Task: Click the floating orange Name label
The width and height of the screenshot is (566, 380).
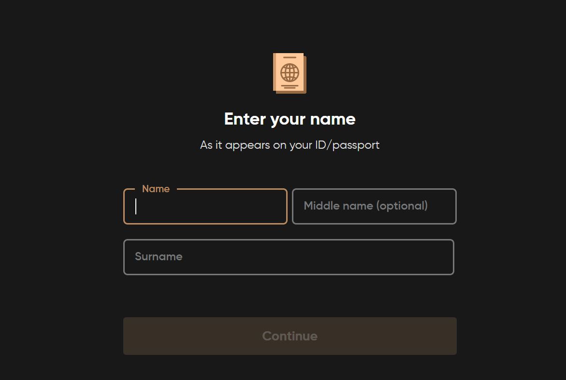Action: pyautogui.click(x=156, y=189)
